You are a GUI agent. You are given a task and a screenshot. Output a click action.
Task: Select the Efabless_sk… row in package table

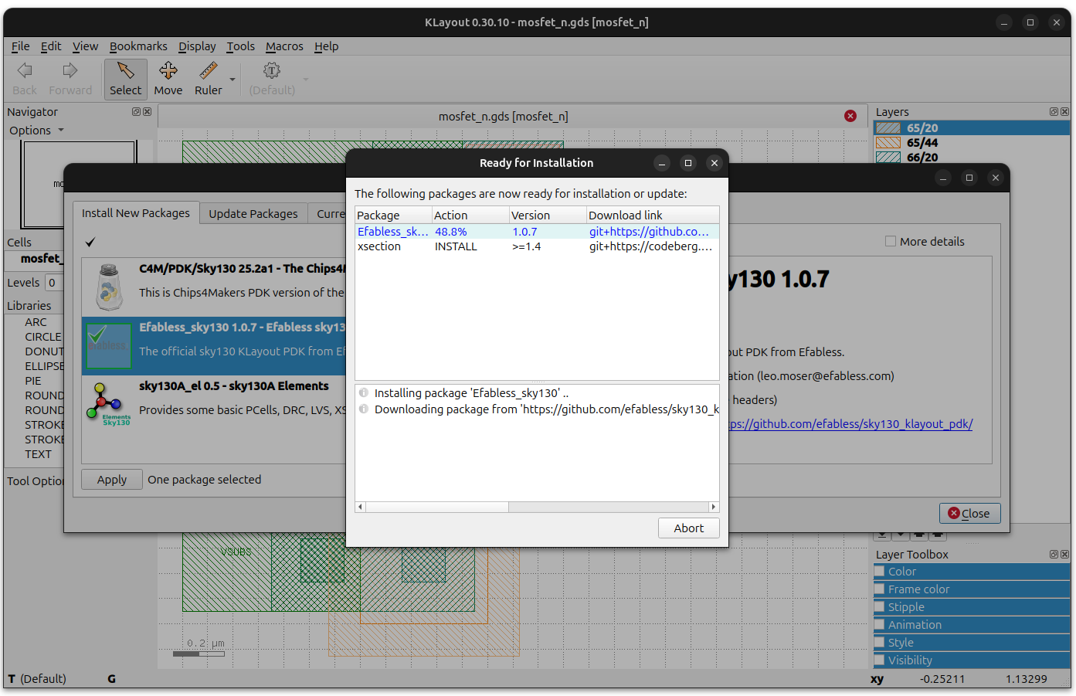click(x=537, y=232)
